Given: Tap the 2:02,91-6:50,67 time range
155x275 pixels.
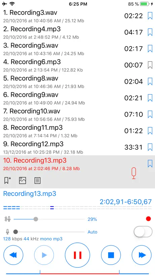Looking at the screenshot, I should 126,202.
